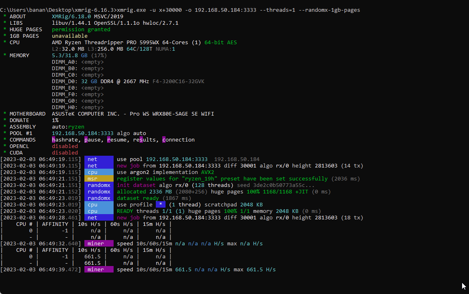Viewport: 469px width, 294px height.
Task: Click the 'AVX2' argon2 implementation text
Action: coord(208,172)
